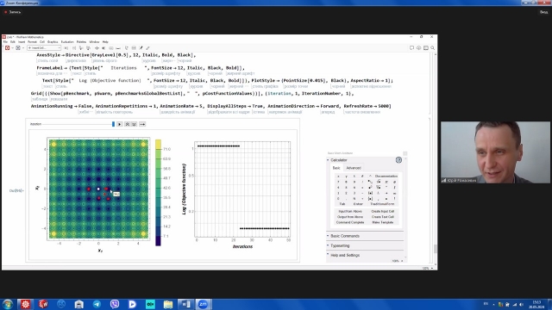Click the Create Input Cell button
Viewport: 552px width, 310px height.
pos(383,211)
